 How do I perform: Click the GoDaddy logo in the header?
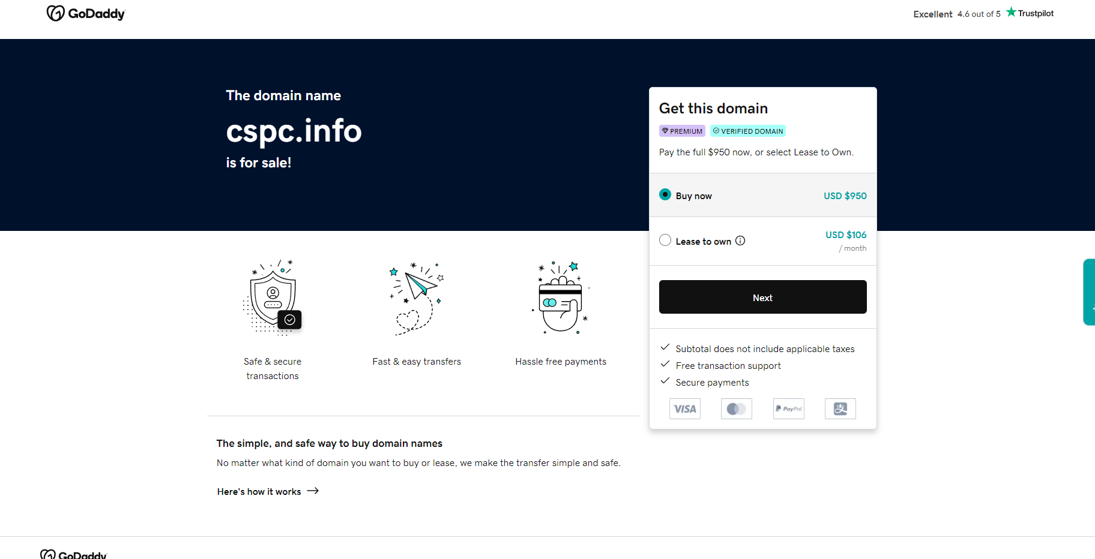coord(86,13)
